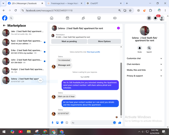Open Windows notification center icon
Image resolution: width=169 pixels, height=135 pixels.
(164, 132)
